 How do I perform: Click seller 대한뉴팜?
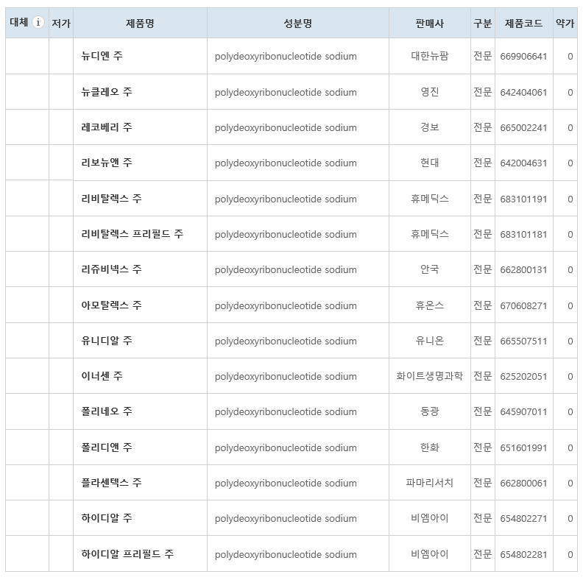point(429,56)
